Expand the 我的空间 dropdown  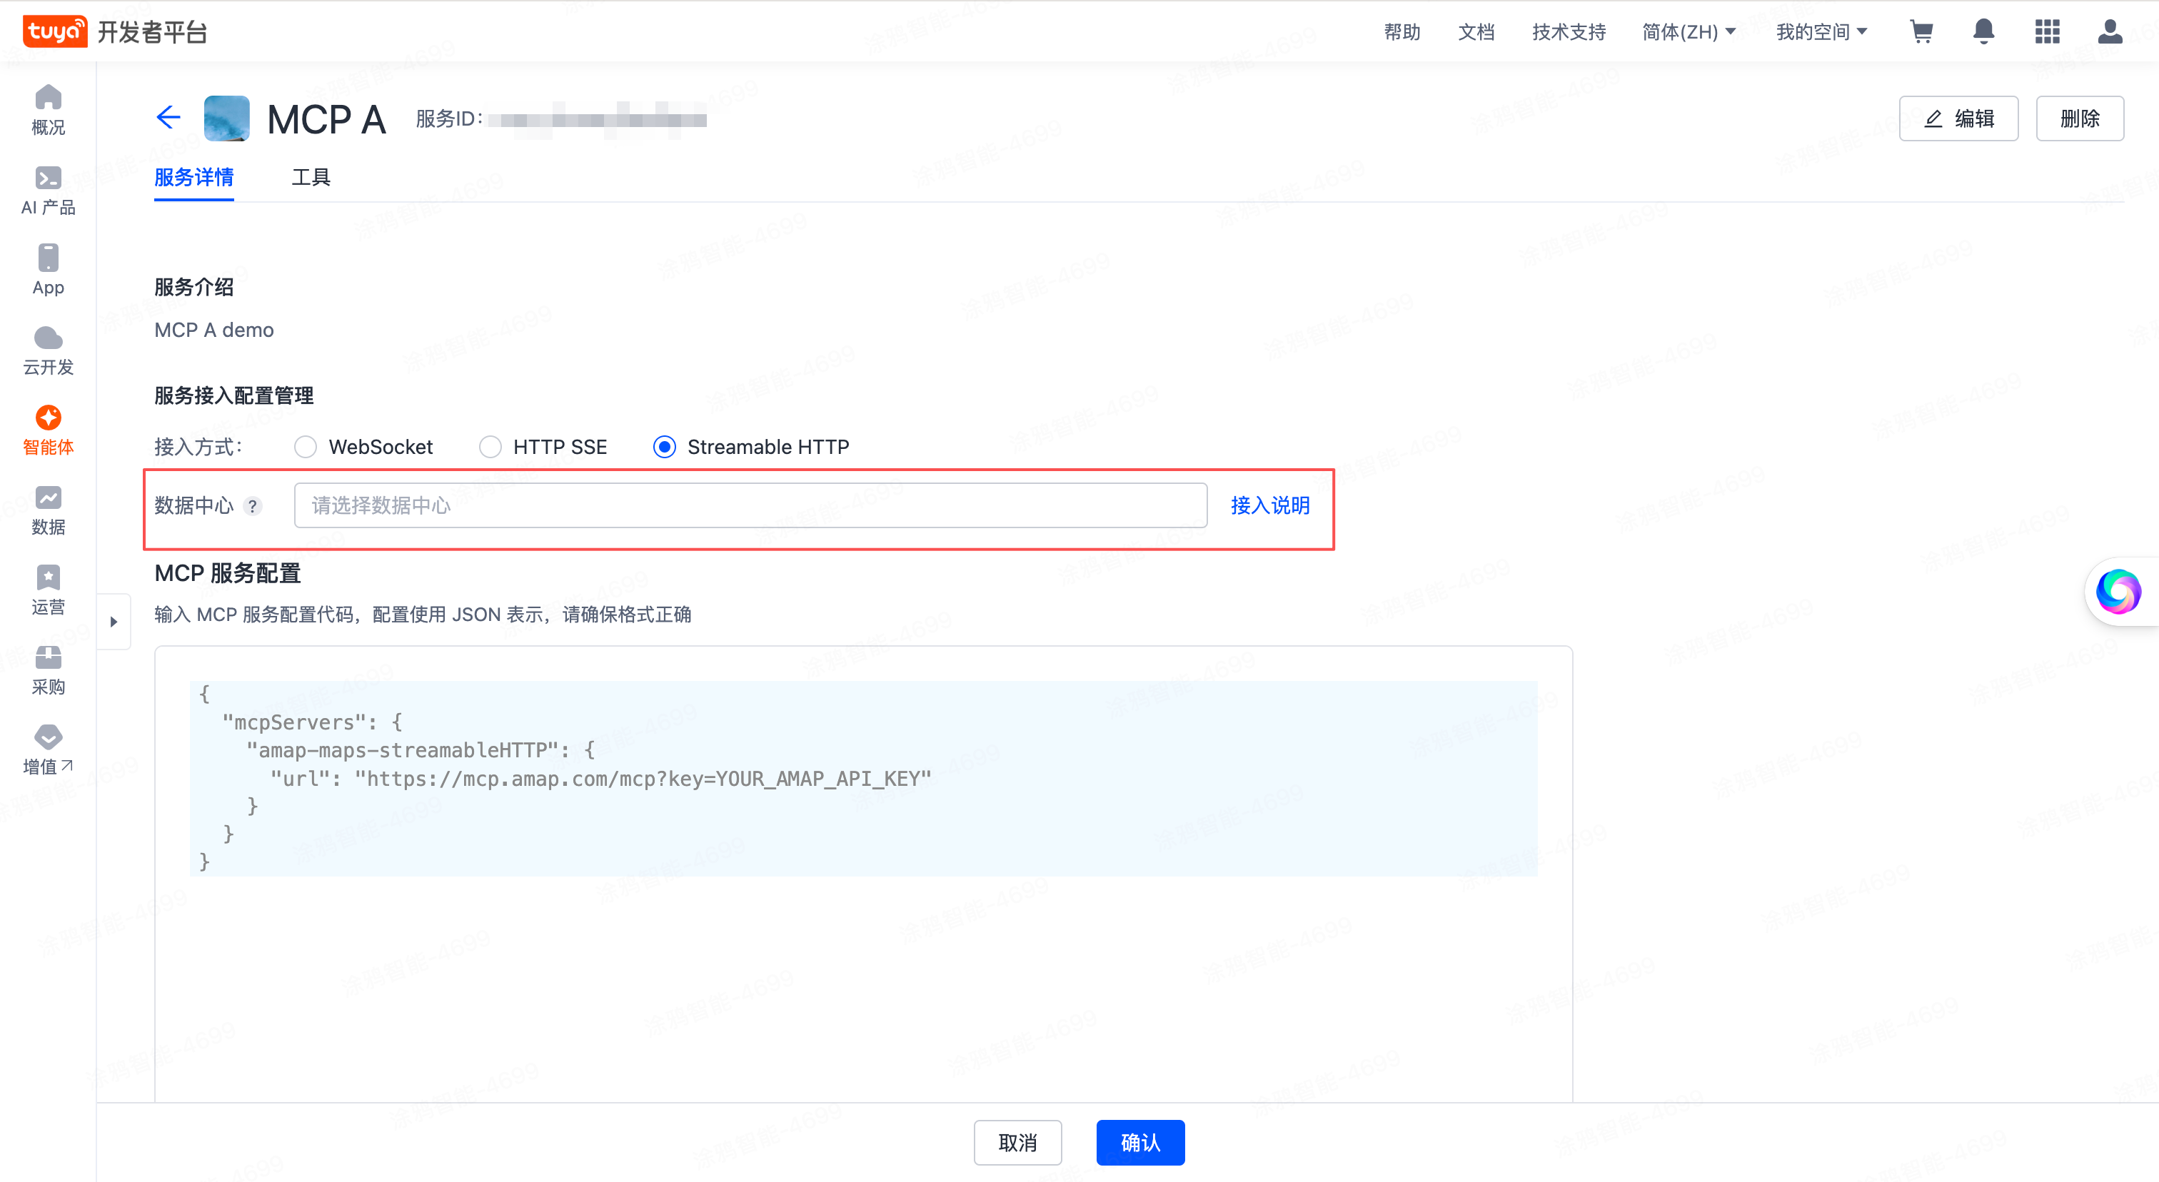pyautogui.click(x=1821, y=32)
